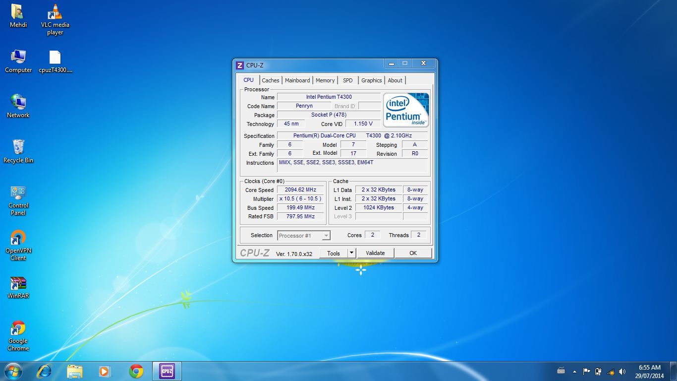Click the L1 Data value 2 x 32 KBytes

[x=378, y=190]
